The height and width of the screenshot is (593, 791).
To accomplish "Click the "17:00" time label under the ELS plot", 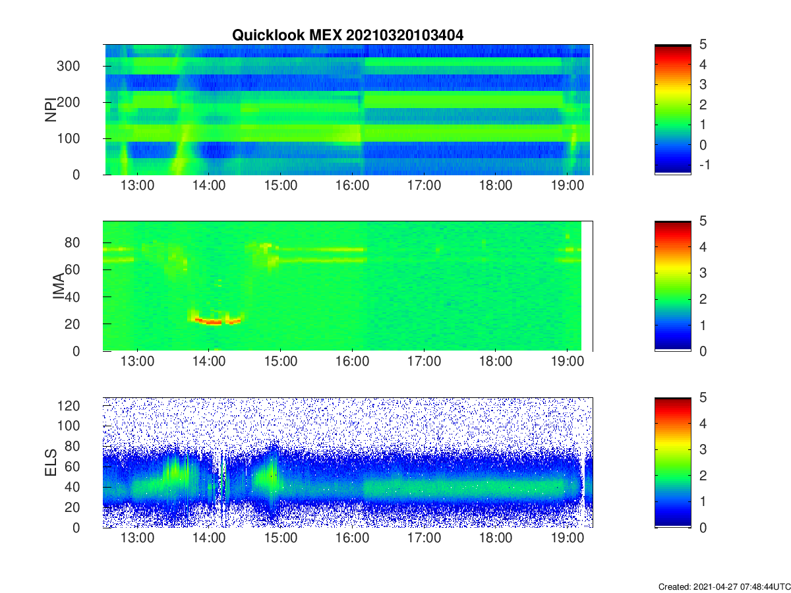I will tap(424, 539).
